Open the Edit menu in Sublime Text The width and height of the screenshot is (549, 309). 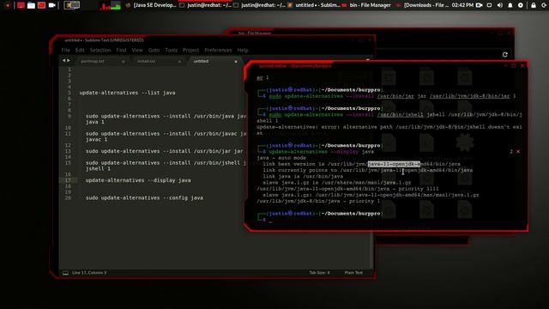(x=80, y=50)
